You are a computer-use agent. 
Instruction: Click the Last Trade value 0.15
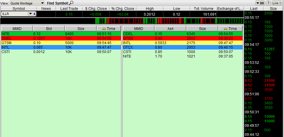pyautogui.click(x=69, y=14)
